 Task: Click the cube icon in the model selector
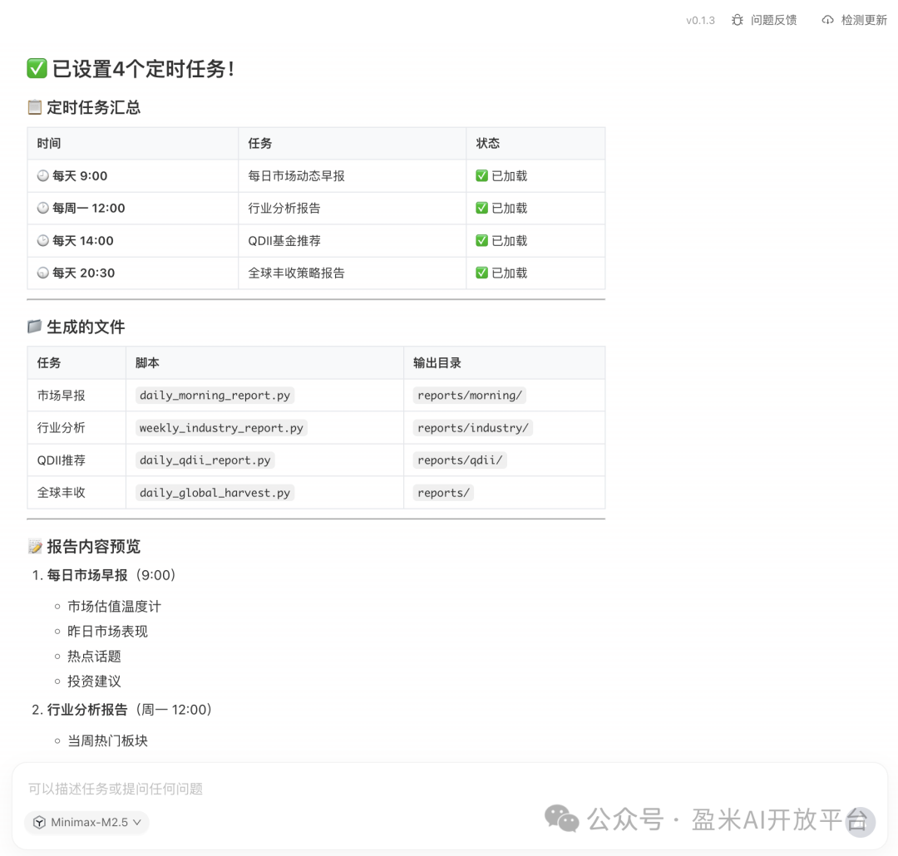coord(39,822)
